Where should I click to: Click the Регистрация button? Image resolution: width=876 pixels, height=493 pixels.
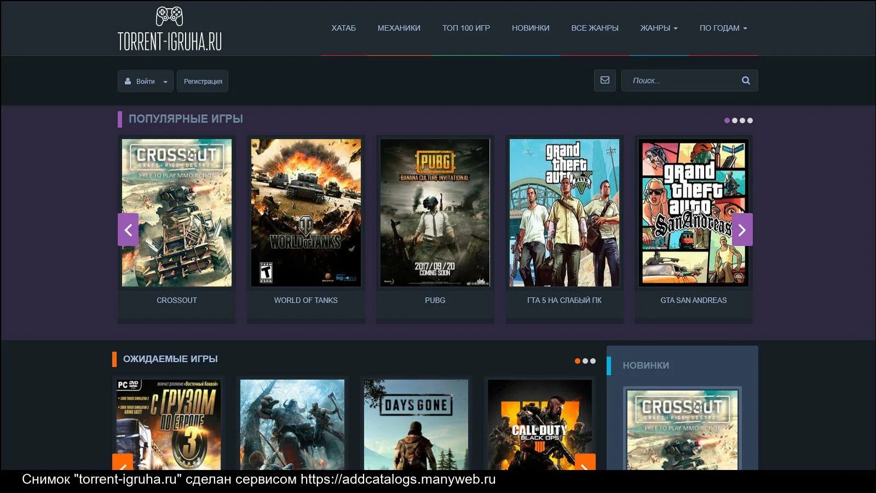(x=203, y=81)
